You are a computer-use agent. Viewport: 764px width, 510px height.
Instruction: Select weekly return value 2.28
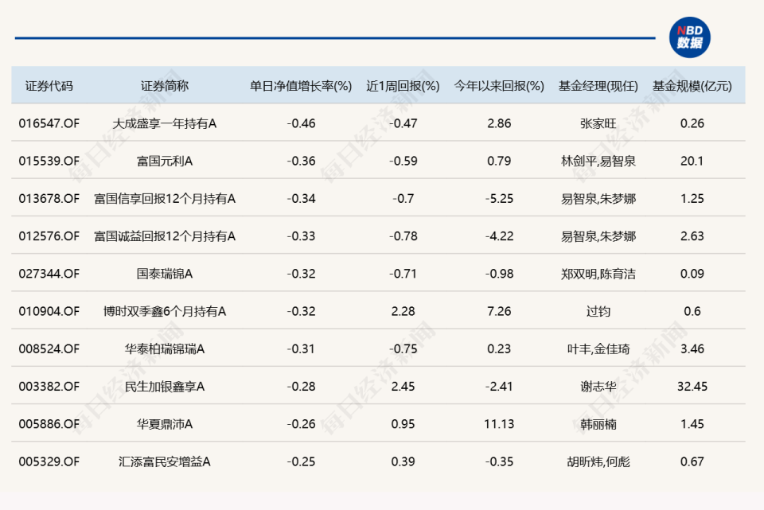(x=403, y=311)
